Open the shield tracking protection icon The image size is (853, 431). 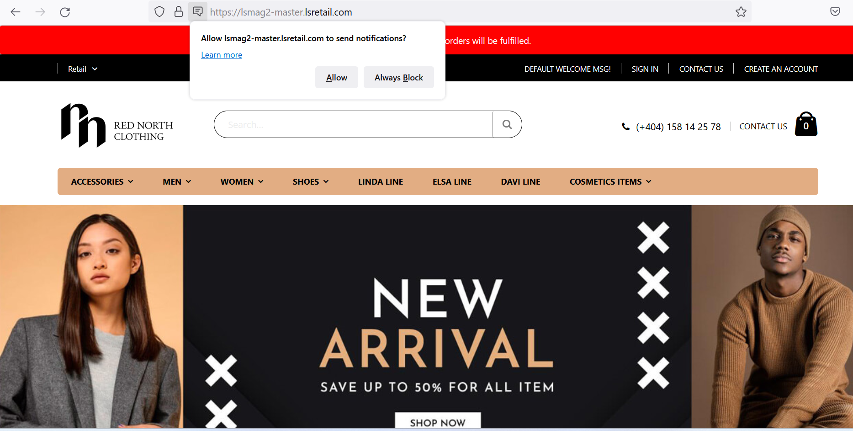[x=159, y=12]
